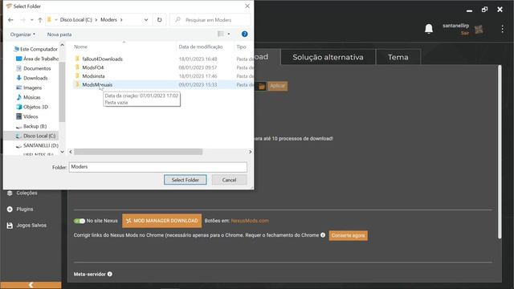514x289 pixels.
Task: Change the folder view layout icon
Action: 221,34
